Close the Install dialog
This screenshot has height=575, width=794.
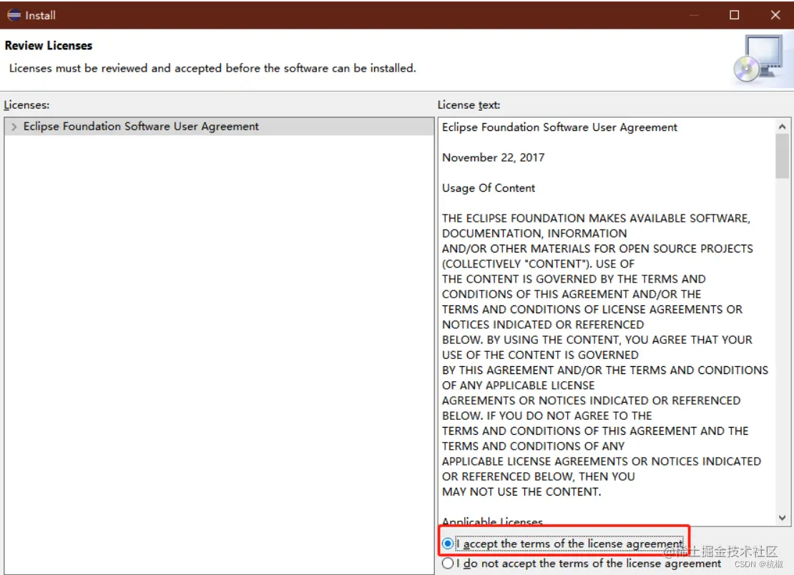point(775,15)
